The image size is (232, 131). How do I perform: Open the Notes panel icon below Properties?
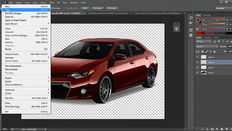click(191, 35)
